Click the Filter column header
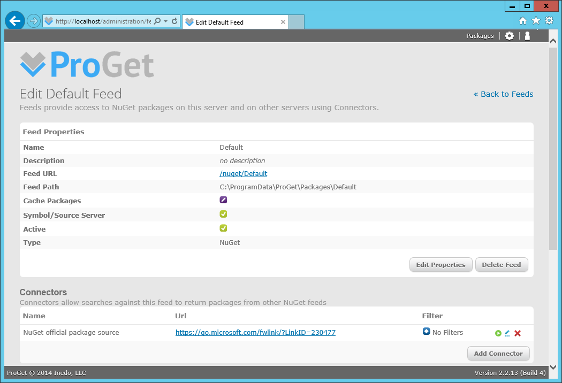This screenshot has height=383, width=562. 432,316
